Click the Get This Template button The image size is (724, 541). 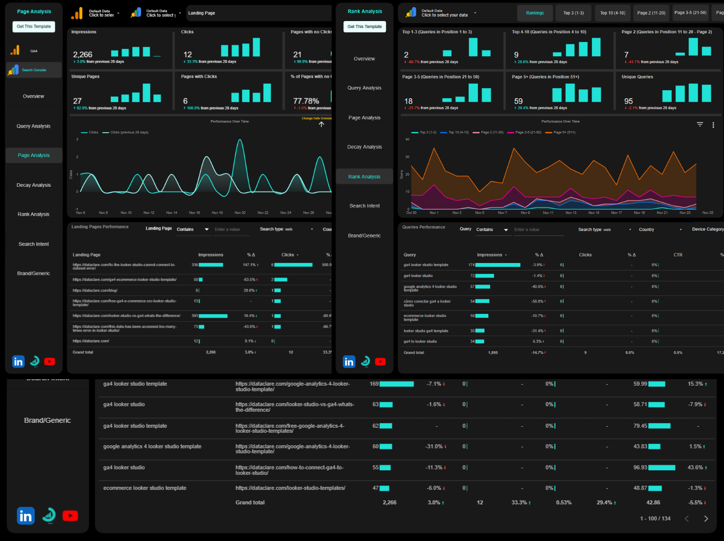[365, 26]
